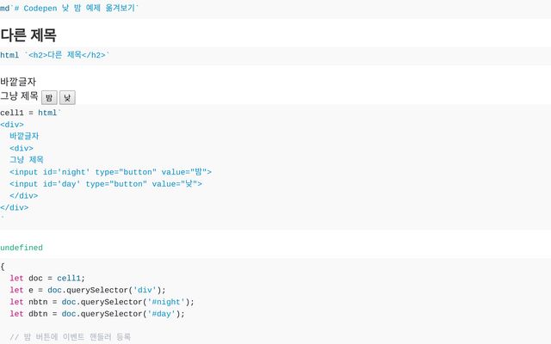Click the final closing </div> code line
Image resolution: width=551 pixels, height=344 pixels.
[14, 207]
